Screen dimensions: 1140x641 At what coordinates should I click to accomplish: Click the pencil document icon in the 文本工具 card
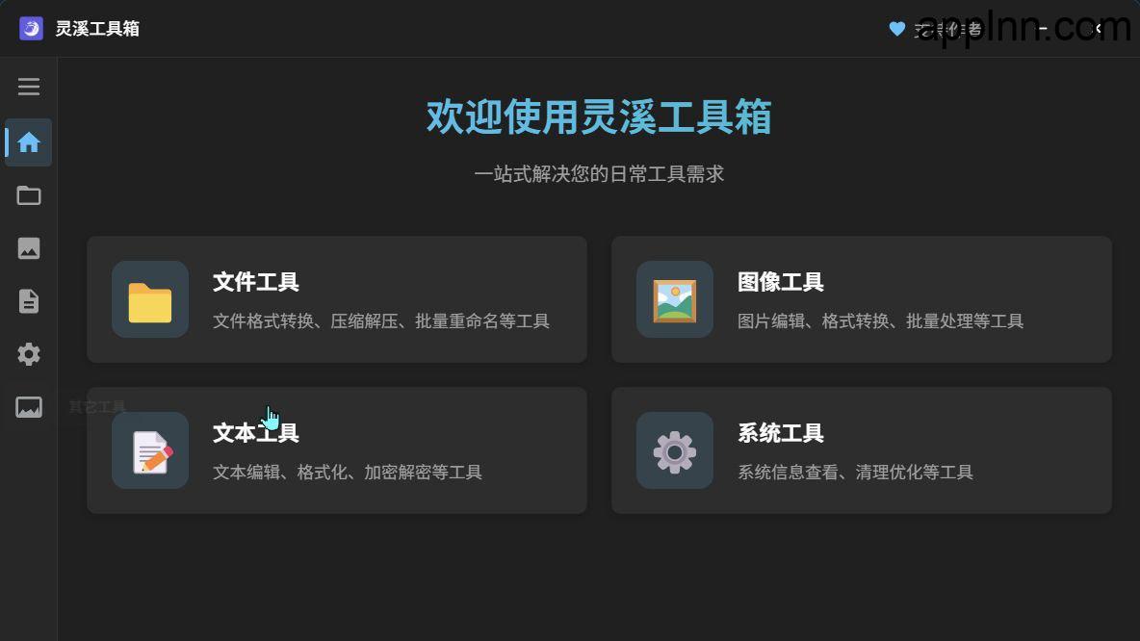click(x=150, y=450)
